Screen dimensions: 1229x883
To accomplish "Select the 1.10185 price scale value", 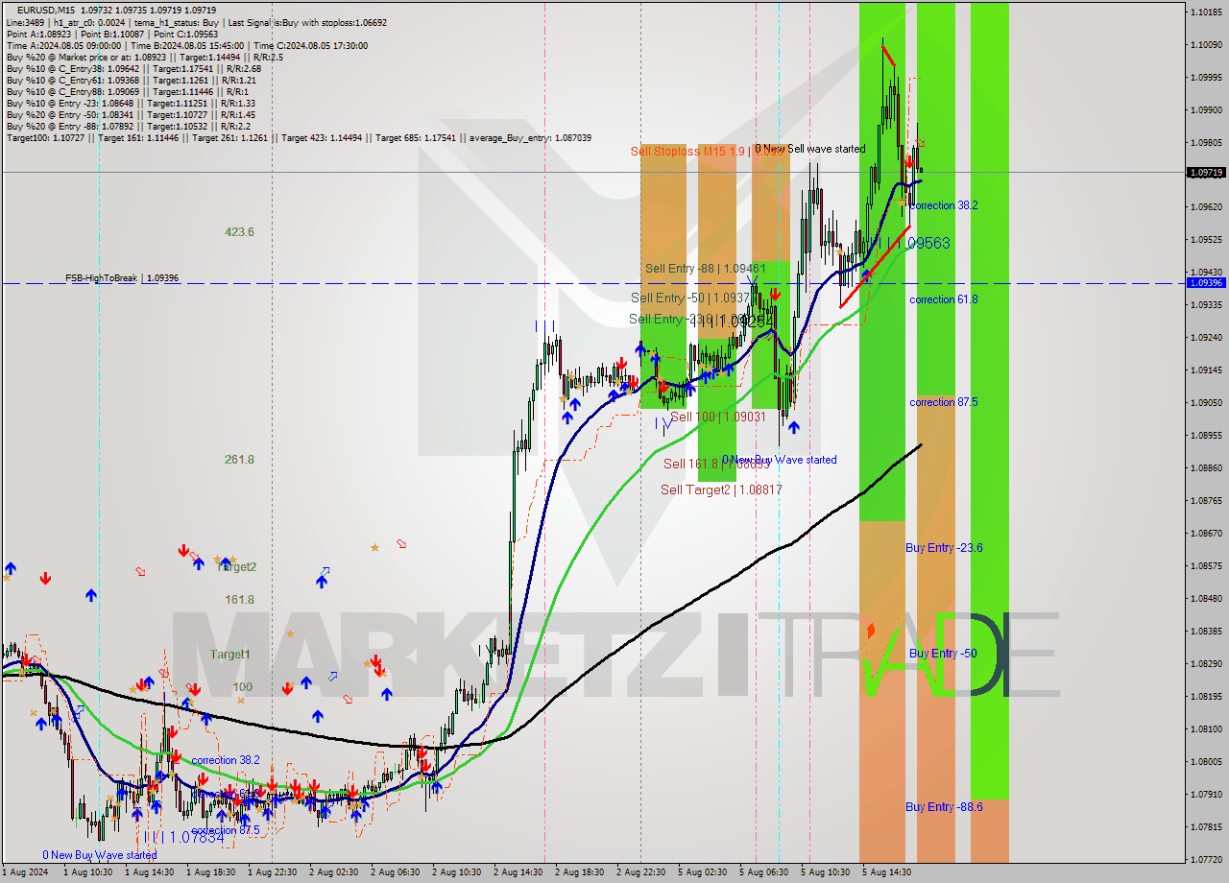I will click(1206, 12).
